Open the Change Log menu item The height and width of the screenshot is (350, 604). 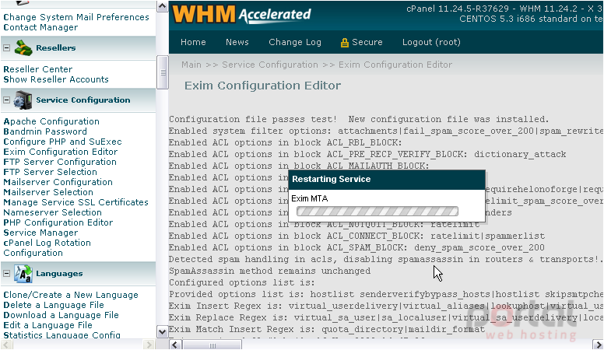295,42
